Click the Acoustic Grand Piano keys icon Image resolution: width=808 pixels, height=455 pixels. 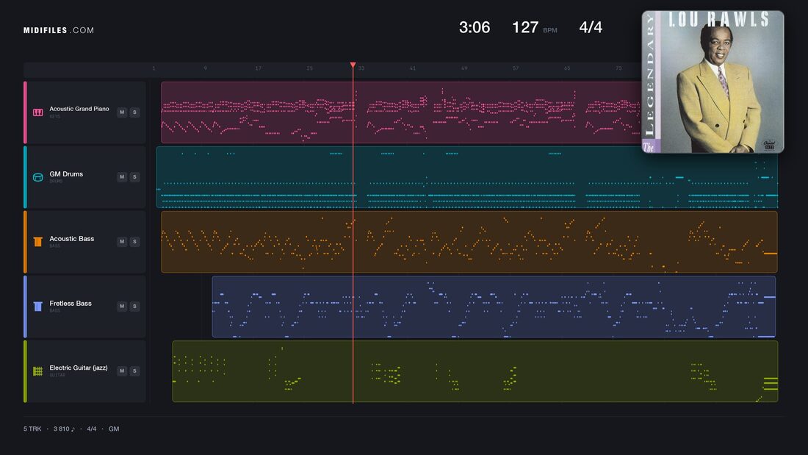(x=37, y=112)
